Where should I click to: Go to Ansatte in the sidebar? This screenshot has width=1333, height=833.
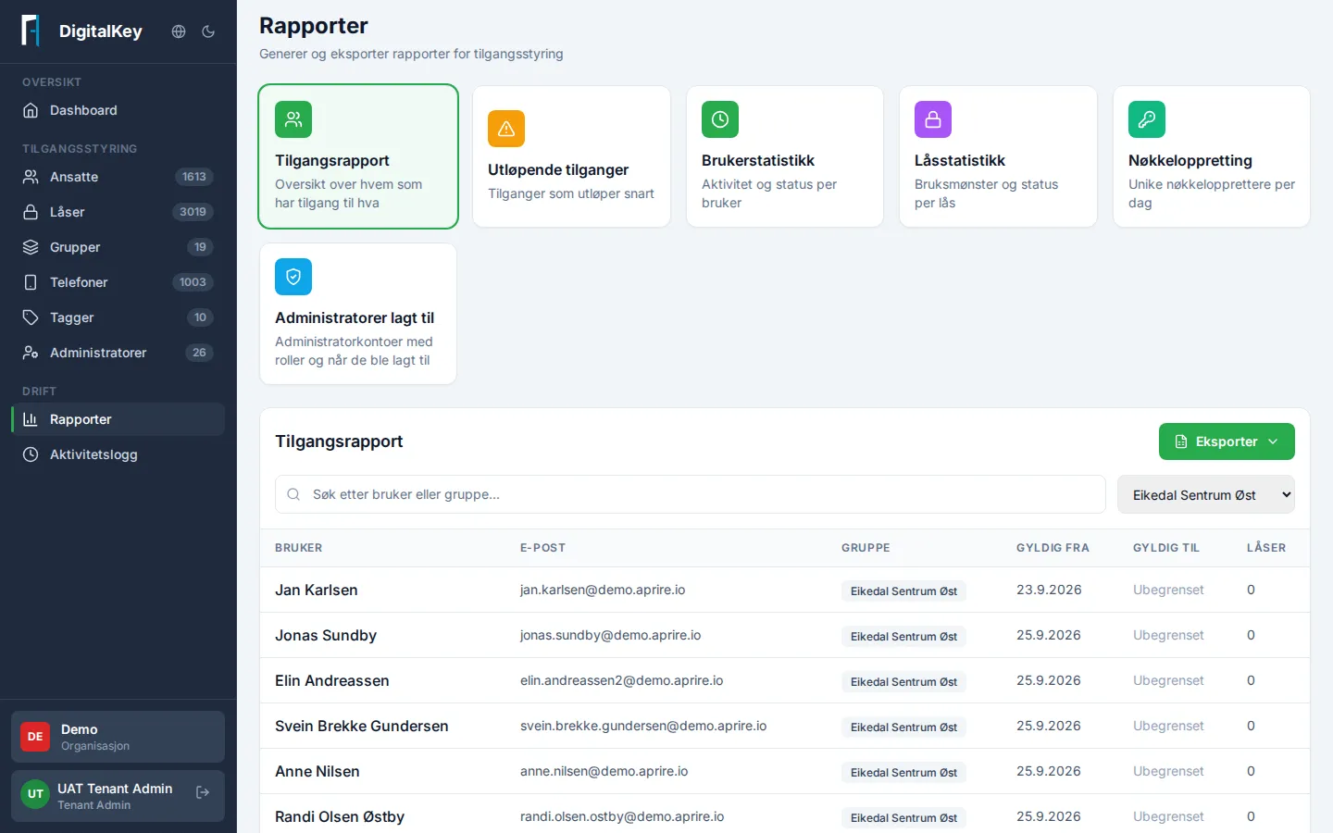(x=118, y=177)
